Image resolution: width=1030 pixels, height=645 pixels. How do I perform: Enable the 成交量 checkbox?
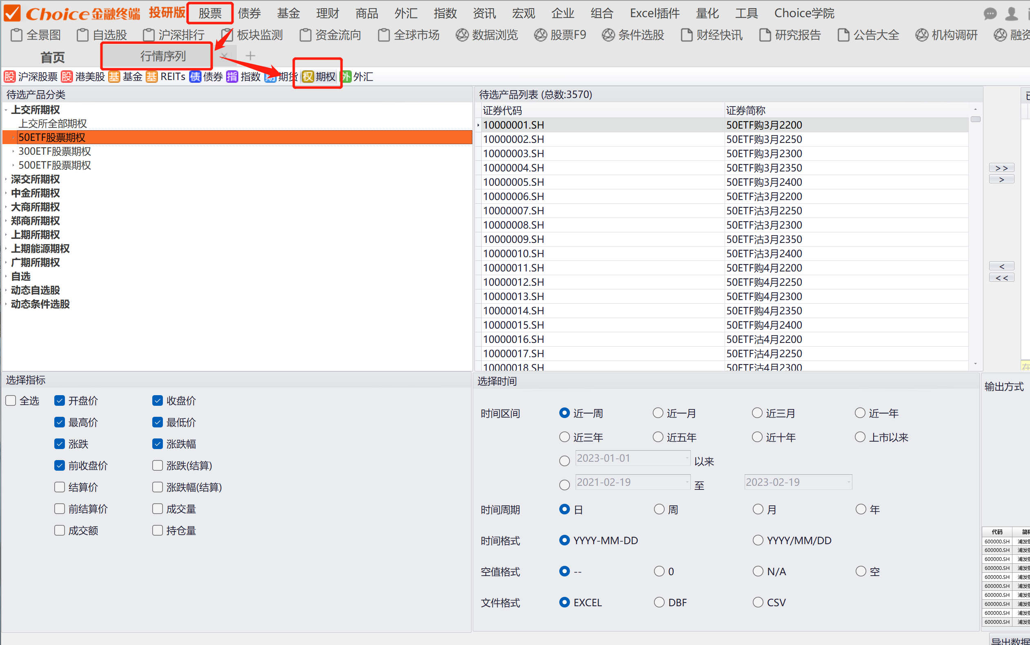[x=158, y=509]
